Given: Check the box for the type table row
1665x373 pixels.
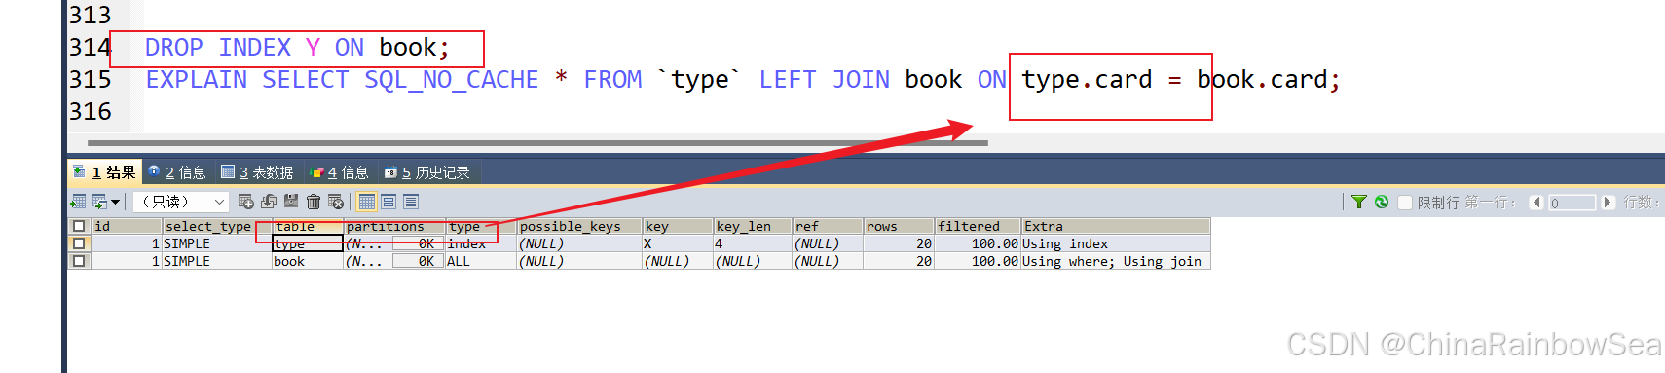Looking at the screenshot, I should 80,243.
